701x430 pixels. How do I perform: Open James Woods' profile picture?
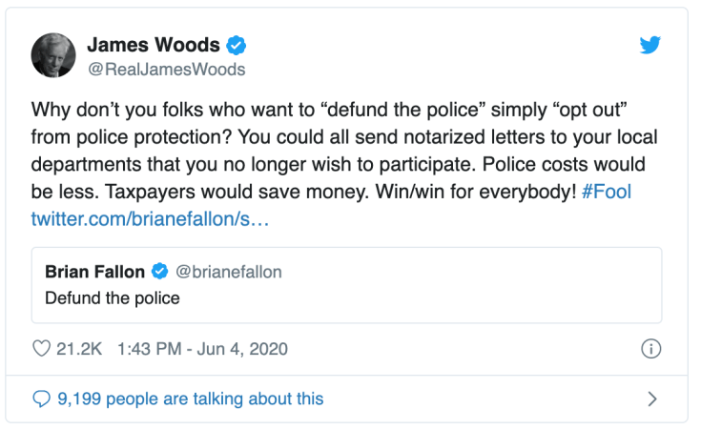pos(52,55)
